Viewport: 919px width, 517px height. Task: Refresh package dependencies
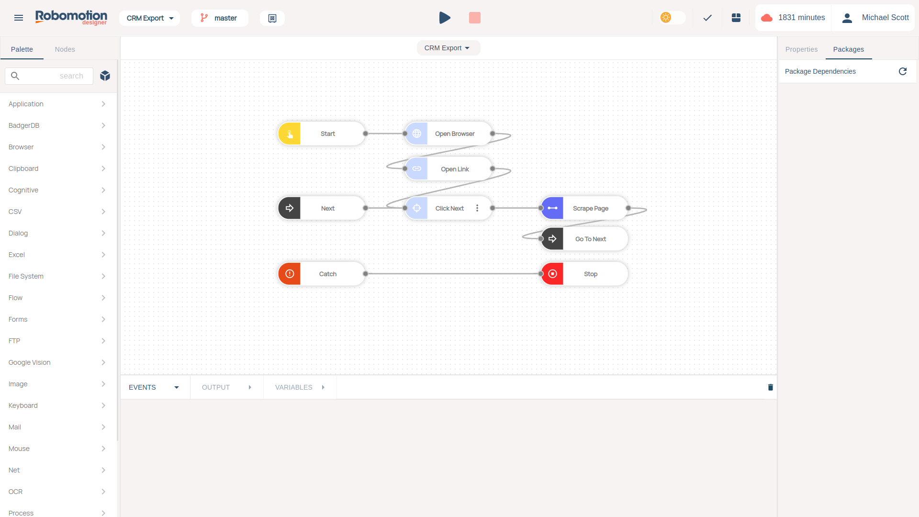pos(903,71)
